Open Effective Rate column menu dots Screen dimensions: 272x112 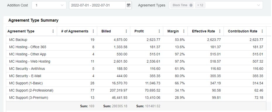coord(220,31)
